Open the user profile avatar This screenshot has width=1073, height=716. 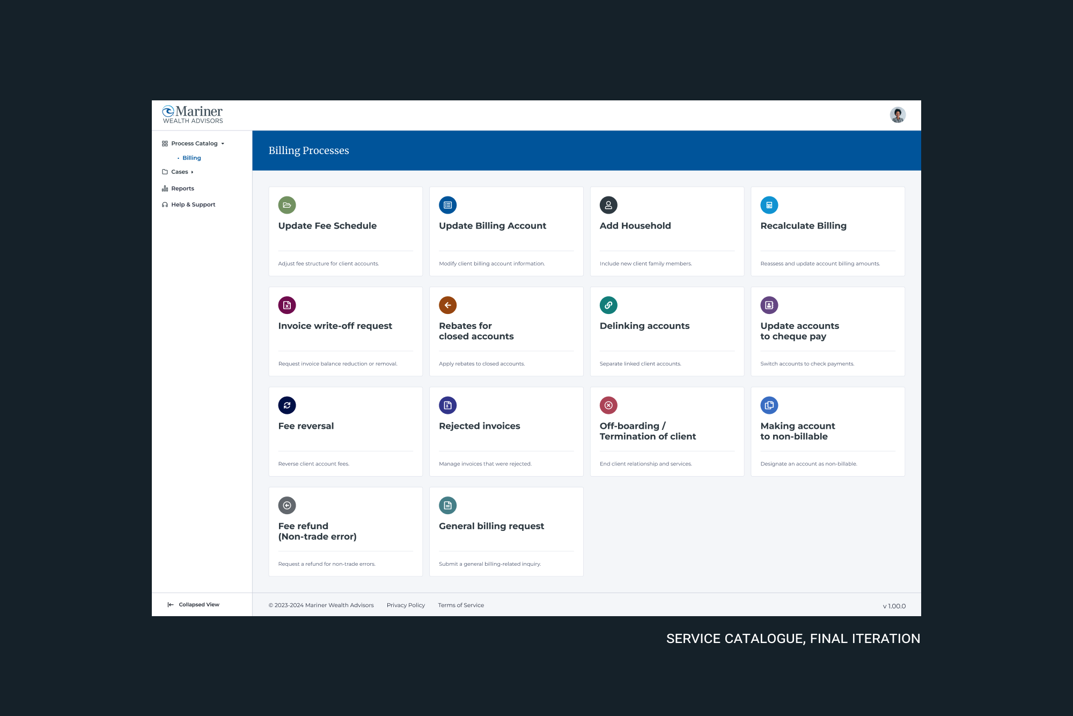(898, 115)
